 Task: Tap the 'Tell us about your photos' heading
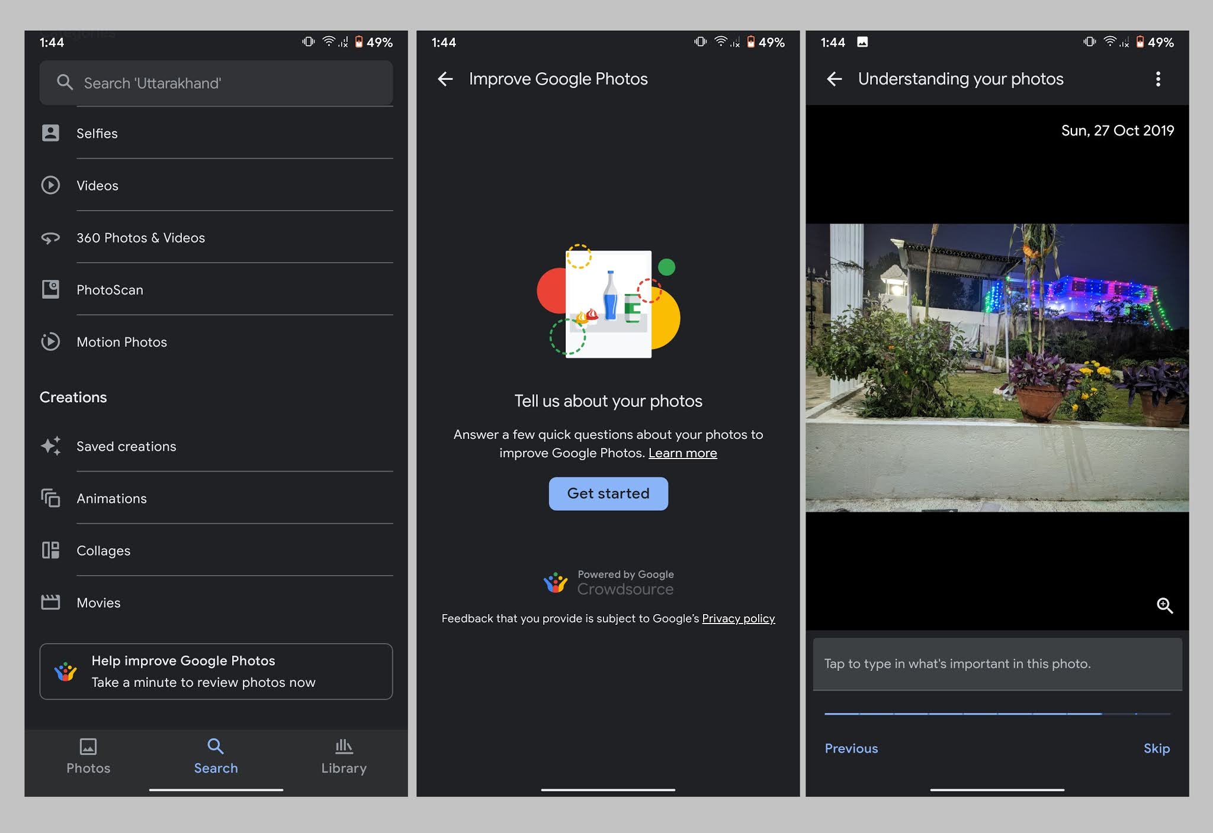coord(608,401)
